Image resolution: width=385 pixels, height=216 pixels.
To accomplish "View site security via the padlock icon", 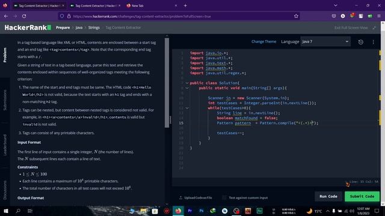I will [69, 16].
